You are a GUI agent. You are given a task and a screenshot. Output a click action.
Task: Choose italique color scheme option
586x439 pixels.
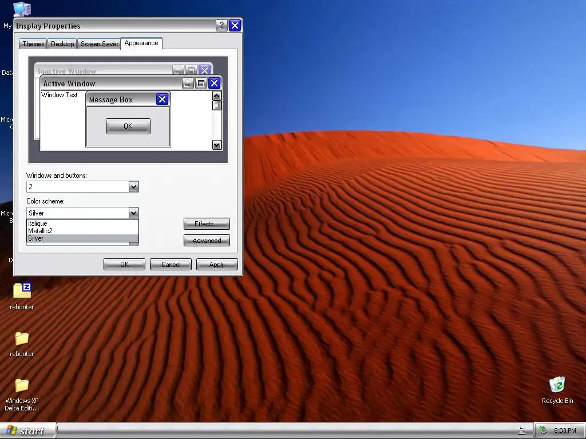tap(82, 224)
